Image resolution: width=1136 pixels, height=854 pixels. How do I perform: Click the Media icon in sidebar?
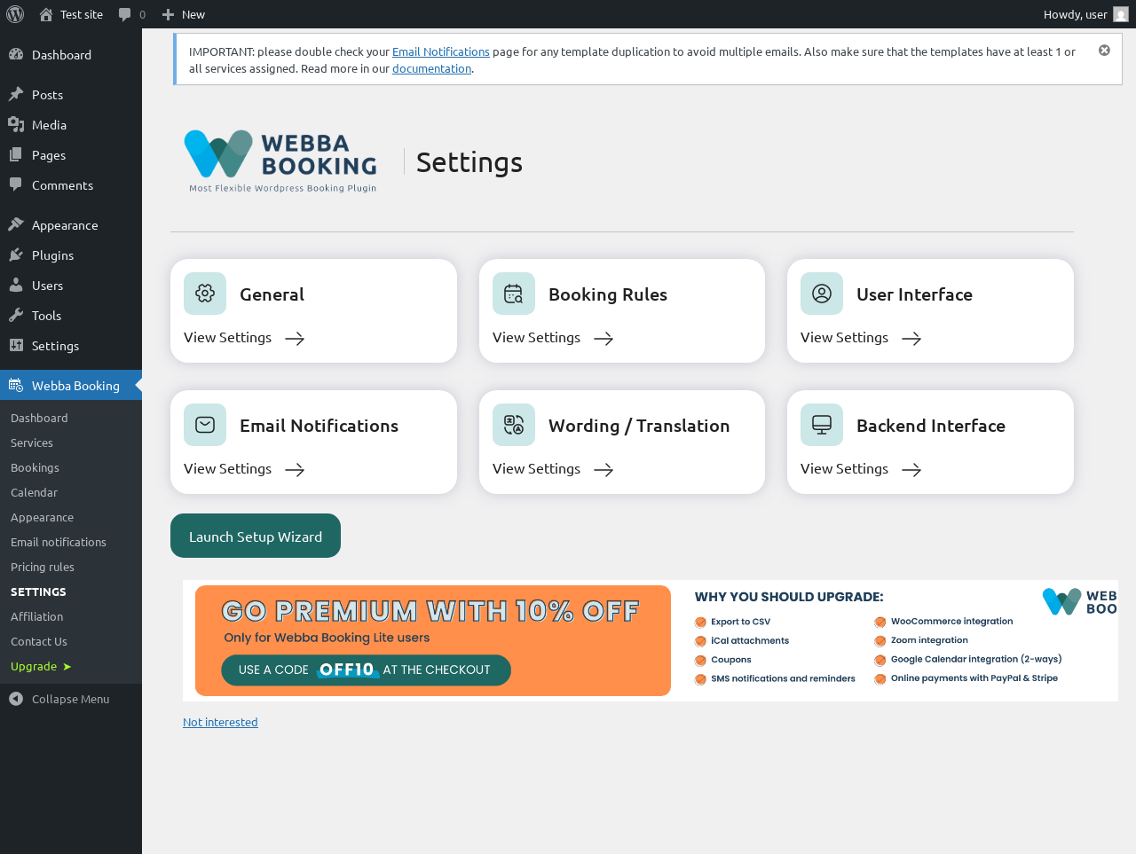point(16,124)
